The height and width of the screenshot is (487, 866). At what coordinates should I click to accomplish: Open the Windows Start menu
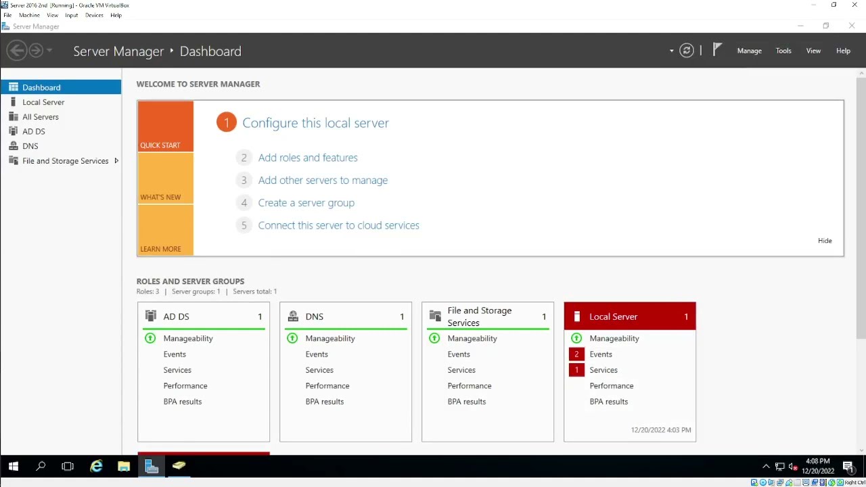(14, 466)
